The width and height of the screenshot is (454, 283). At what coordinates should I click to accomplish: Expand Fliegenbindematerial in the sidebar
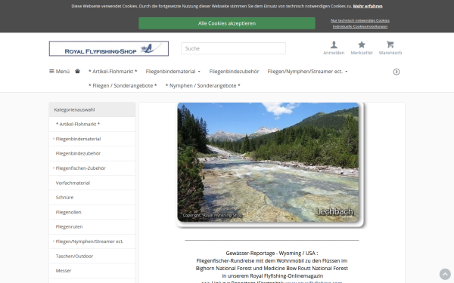(x=92, y=139)
